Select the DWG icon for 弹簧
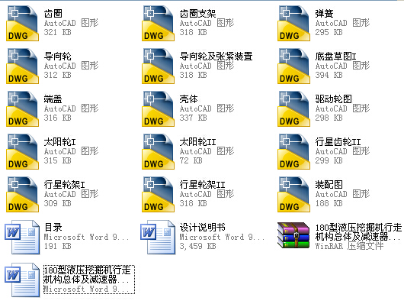 (293, 24)
